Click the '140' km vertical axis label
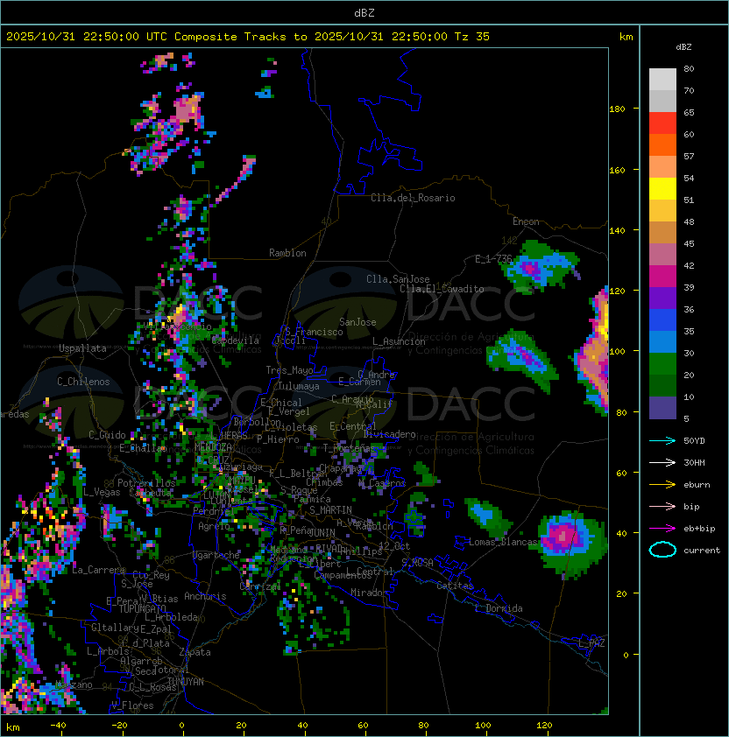Viewport: 729px width, 737px height. click(x=617, y=231)
